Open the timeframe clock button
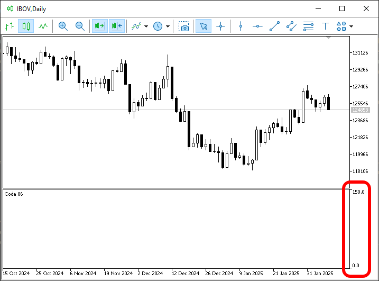 [x=158, y=26]
